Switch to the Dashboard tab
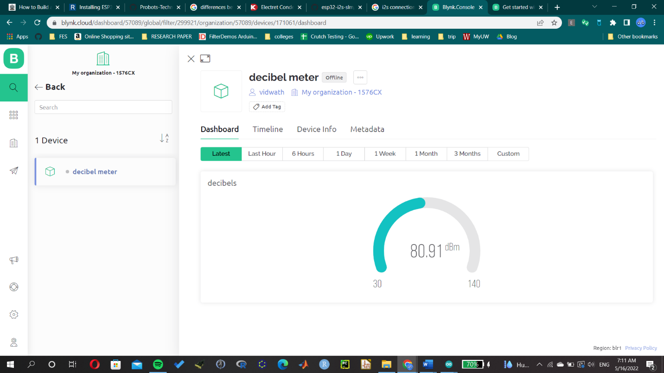The height and width of the screenshot is (373, 664). [x=220, y=129]
